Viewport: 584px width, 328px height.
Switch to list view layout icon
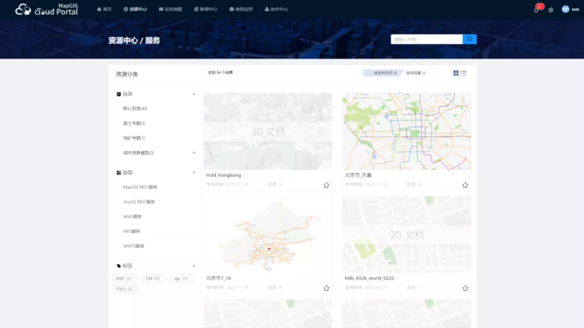coord(464,73)
